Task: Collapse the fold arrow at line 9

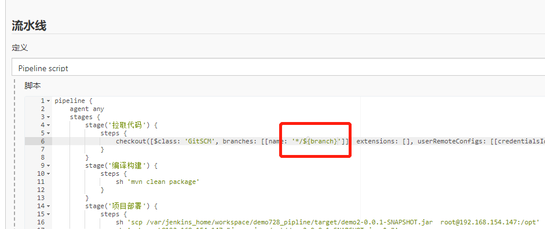Action: (x=48, y=165)
